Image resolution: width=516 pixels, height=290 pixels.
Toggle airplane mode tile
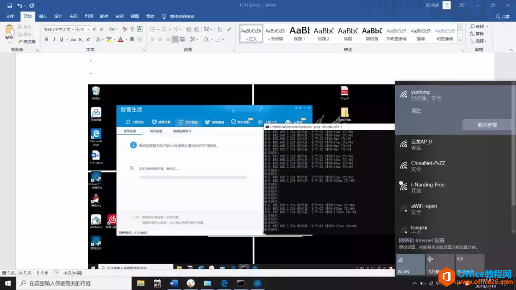[440, 264]
